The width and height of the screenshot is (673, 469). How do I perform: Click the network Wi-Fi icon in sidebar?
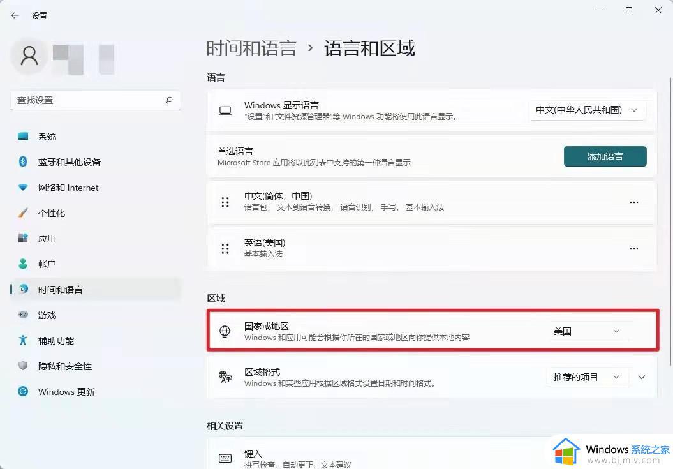23,187
